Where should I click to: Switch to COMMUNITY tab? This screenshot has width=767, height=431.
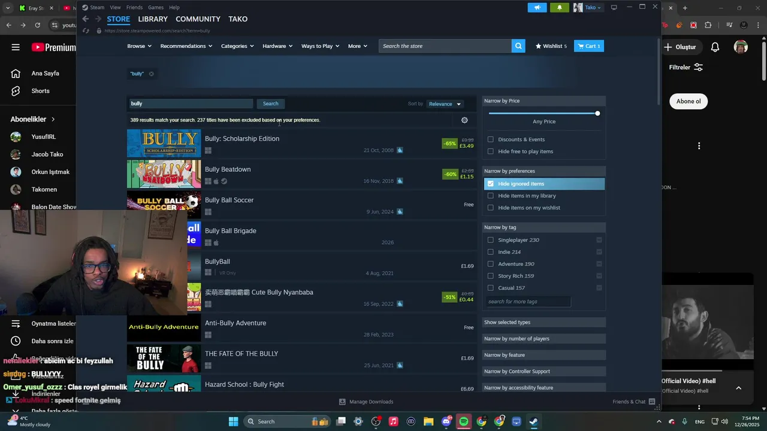(198, 19)
